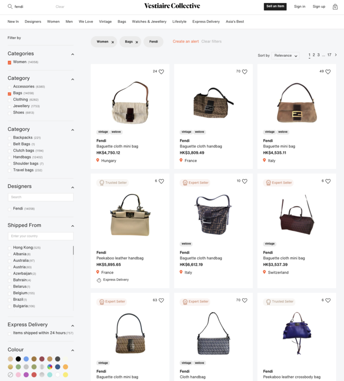Go to next results page arrow
Image resolution: width=344 pixels, height=381 pixels.
tap(336, 55)
